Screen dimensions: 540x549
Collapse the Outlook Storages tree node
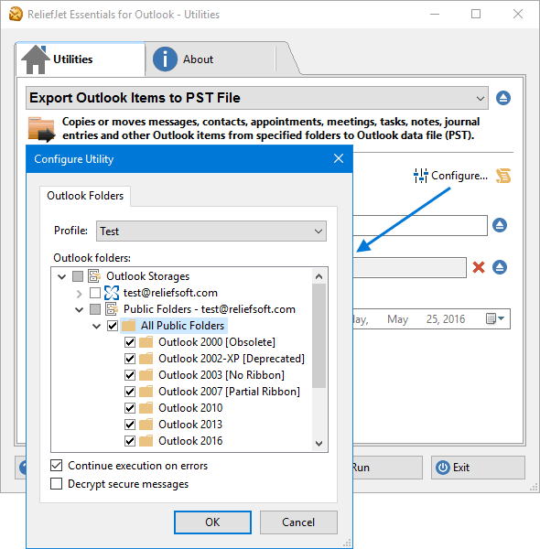point(61,276)
